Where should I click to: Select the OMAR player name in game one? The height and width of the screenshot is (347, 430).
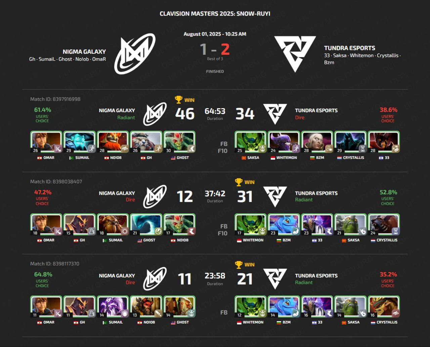click(x=49, y=158)
